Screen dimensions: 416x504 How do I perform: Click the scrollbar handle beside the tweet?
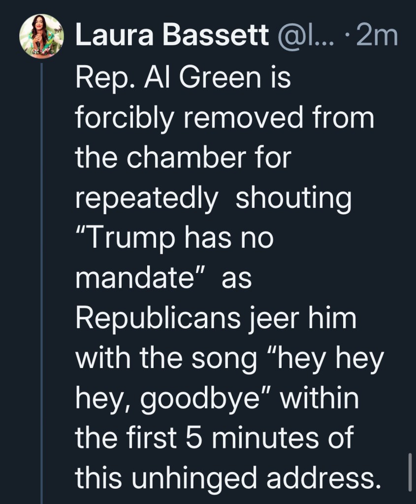(x=410, y=472)
